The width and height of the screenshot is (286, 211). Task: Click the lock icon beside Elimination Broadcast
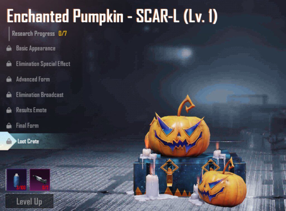(9, 95)
